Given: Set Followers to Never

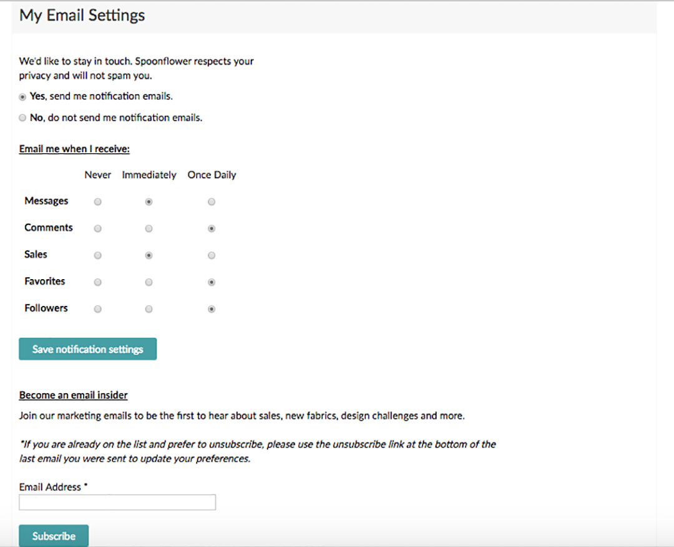Looking at the screenshot, I should click(x=97, y=309).
